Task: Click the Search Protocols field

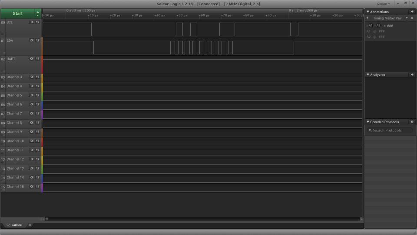Action: point(390,131)
